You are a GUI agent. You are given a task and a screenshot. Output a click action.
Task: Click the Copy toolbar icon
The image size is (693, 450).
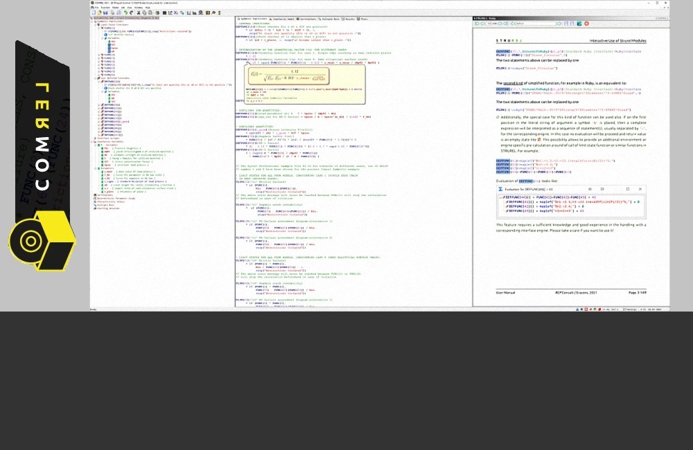pyautogui.click(x=144, y=12)
